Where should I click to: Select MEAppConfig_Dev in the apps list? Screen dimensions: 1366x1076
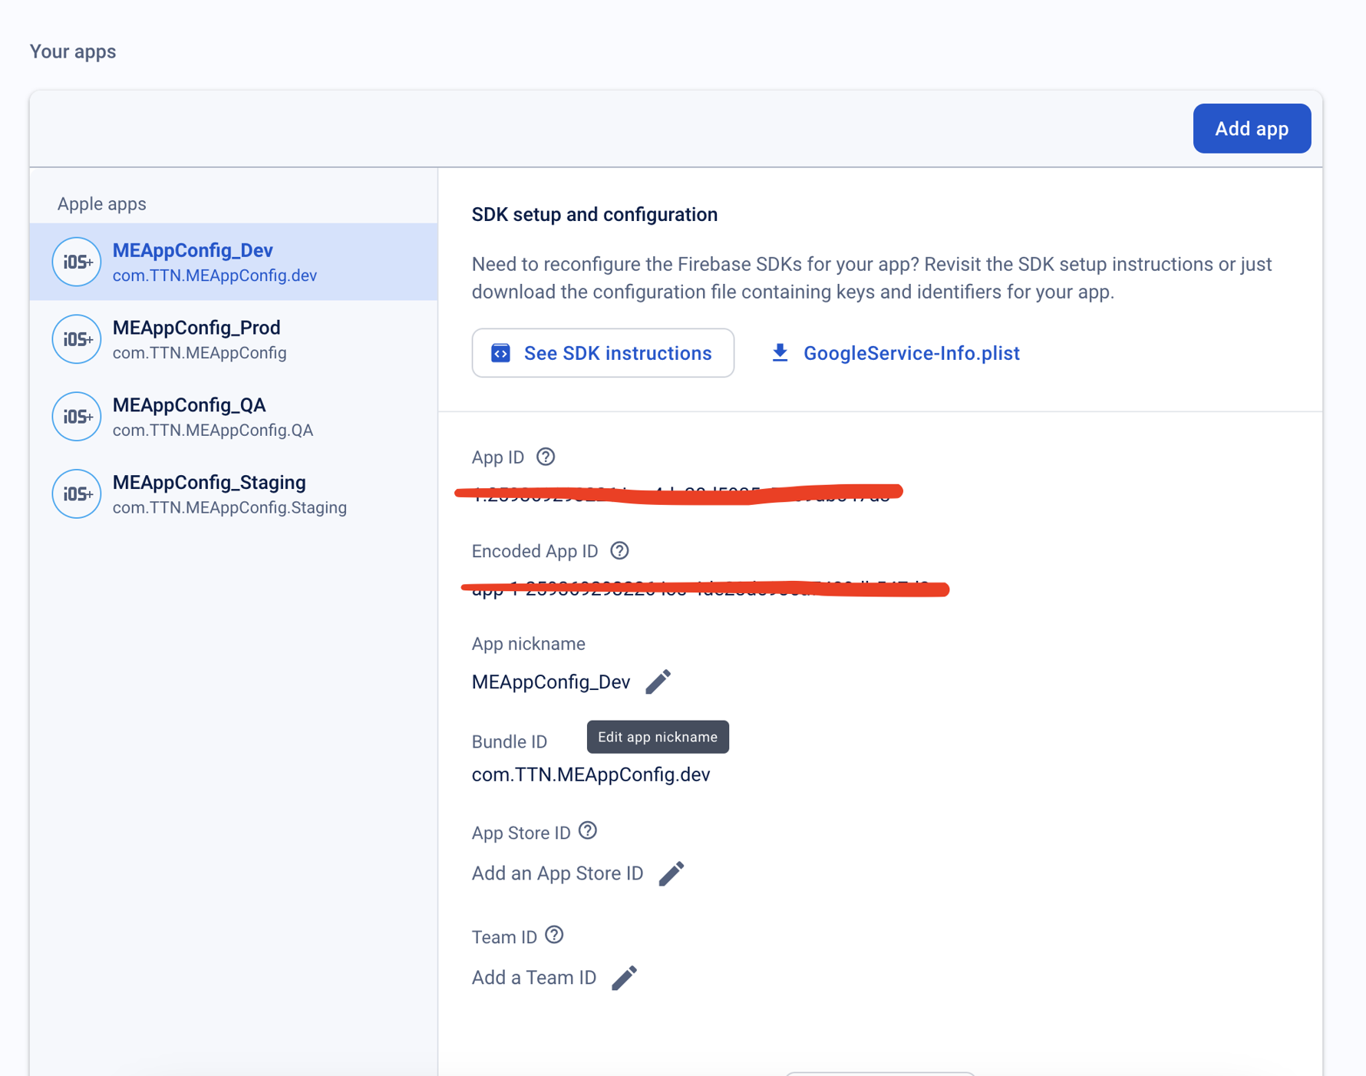tap(233, 262)
